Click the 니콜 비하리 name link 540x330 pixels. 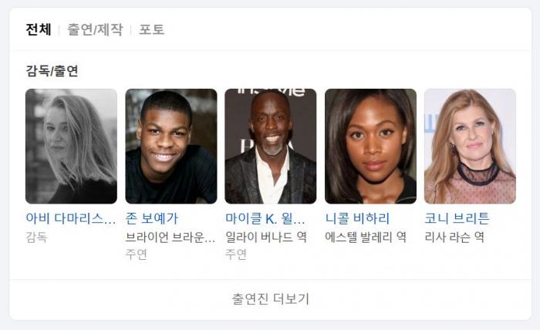coord(357,218)
